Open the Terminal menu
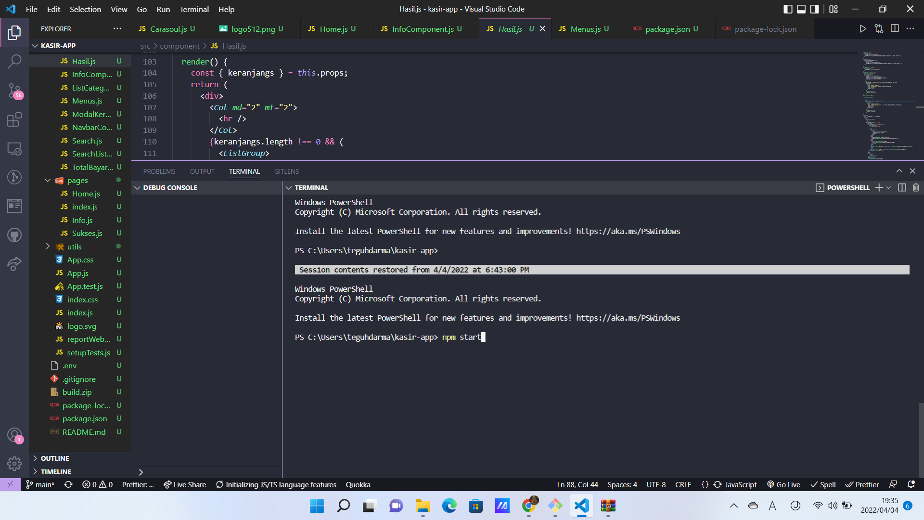Screen dimensions: 924x520 (x=194, y=9)
